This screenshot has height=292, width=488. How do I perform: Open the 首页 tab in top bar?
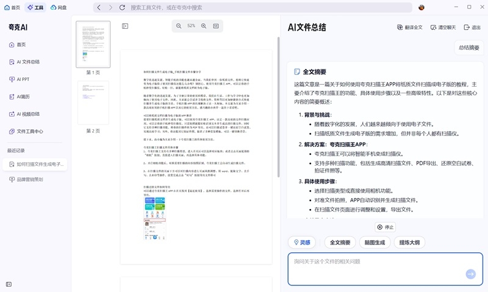pos(12,7)
